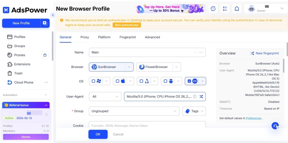This screenshot has width=288, height=143.
Task: Open the Windows version dropdown
Action: [107, 81]
